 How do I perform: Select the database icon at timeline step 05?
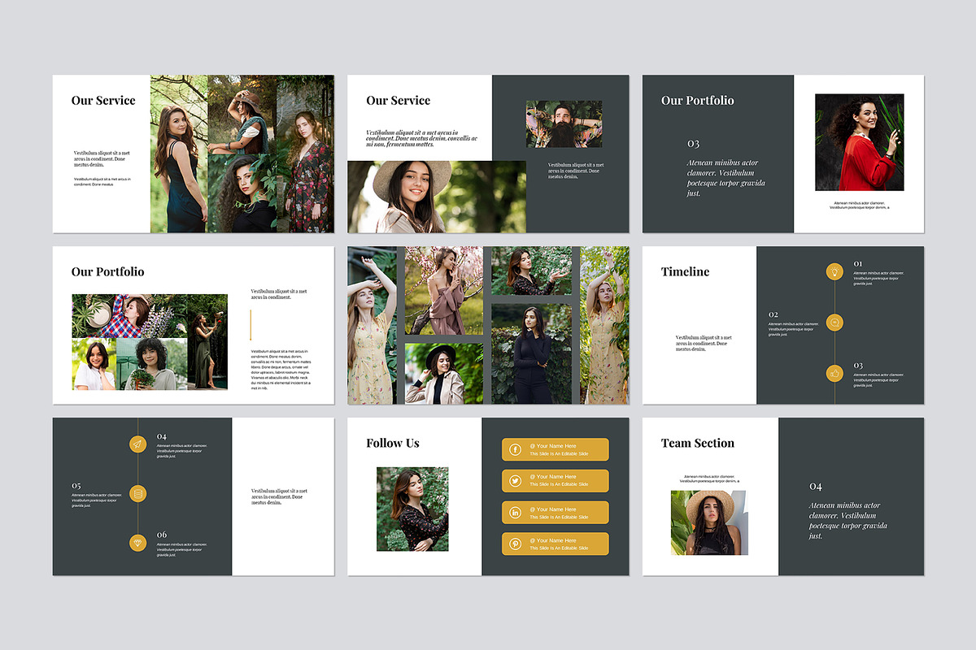tap(137, 492)
